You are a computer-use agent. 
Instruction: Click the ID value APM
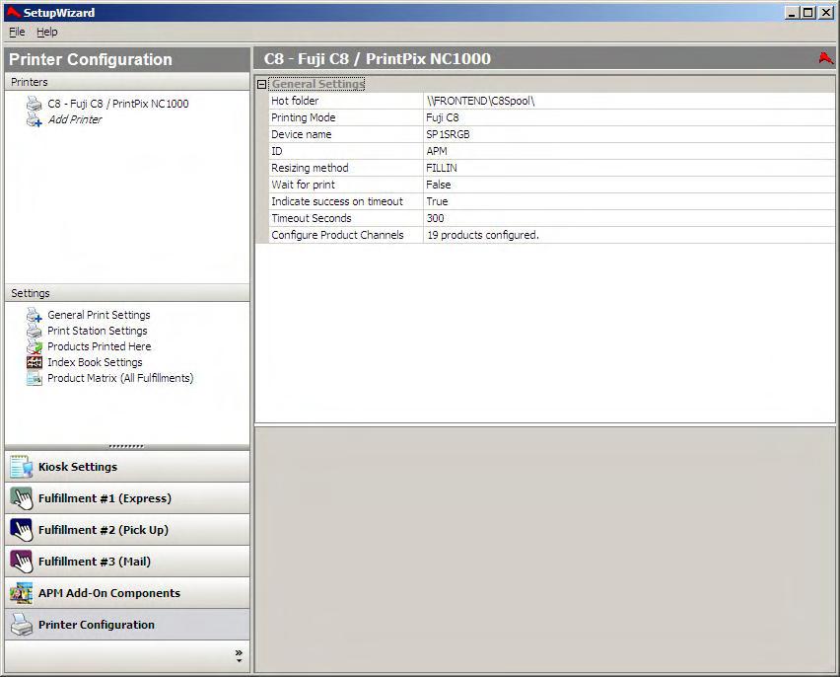coord(629,151)
